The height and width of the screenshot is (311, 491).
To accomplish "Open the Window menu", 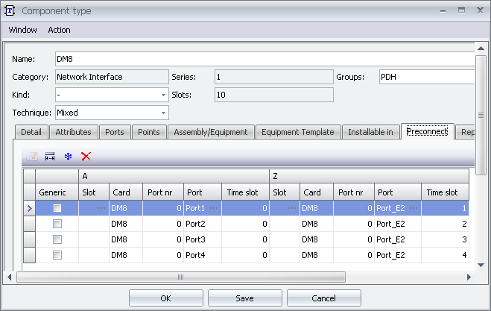I will click(22, 30).
